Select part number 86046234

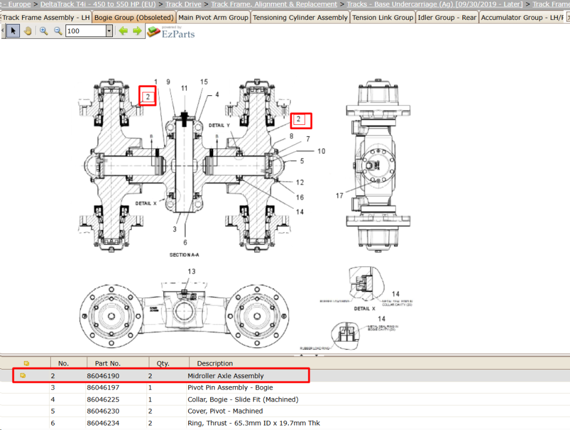tap(103, 423)
